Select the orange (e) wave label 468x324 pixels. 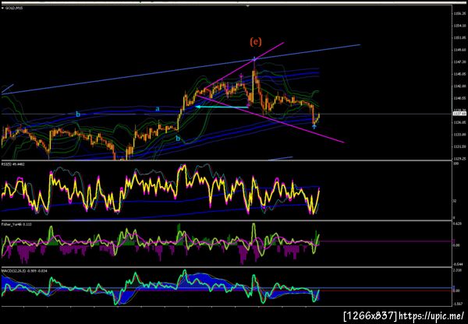pyautogui.click(x=256, y=42)
